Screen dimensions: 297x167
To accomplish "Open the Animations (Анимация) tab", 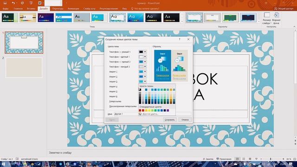I will 73,9.
